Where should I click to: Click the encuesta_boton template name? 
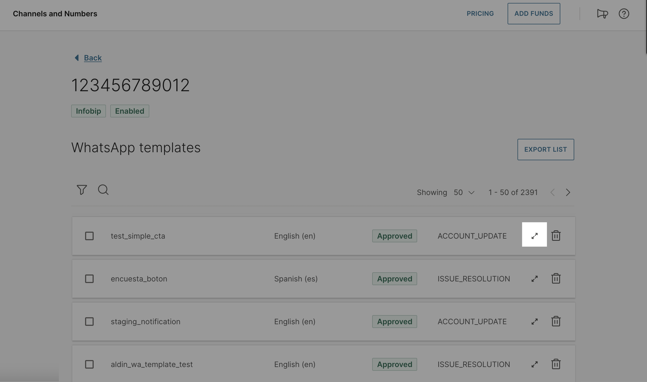point(139,279)
